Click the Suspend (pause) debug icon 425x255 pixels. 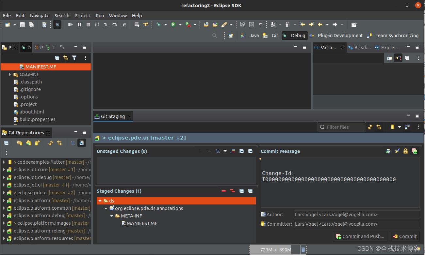pyautogui.click(x=79, y=24)
